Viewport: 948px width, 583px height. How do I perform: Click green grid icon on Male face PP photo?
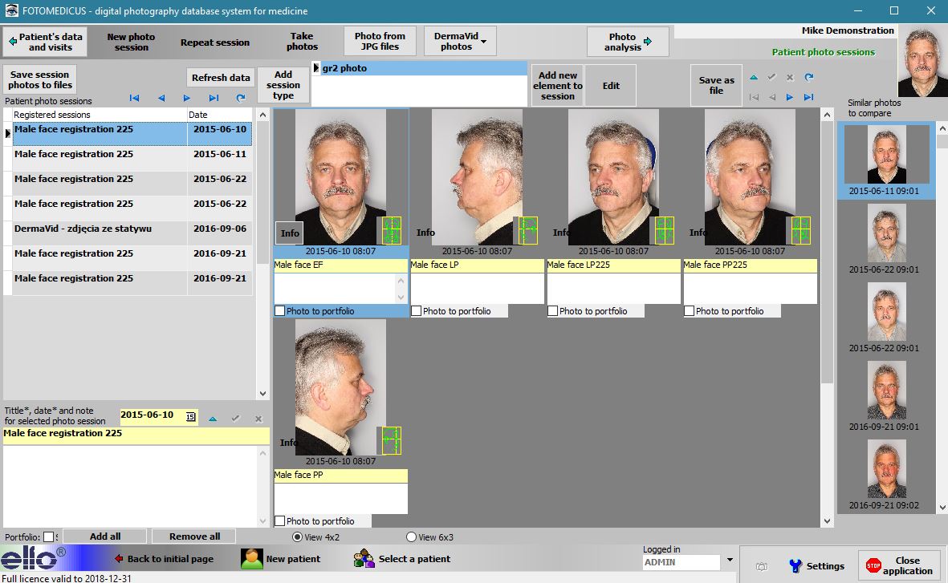click(x=392, y=440)
